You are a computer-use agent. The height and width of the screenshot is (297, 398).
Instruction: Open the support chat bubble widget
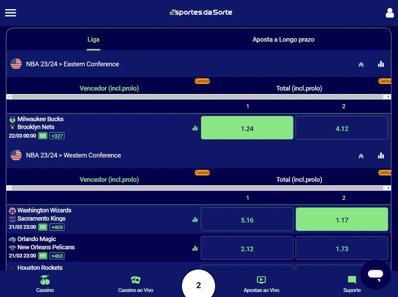(x=375, y=274)
